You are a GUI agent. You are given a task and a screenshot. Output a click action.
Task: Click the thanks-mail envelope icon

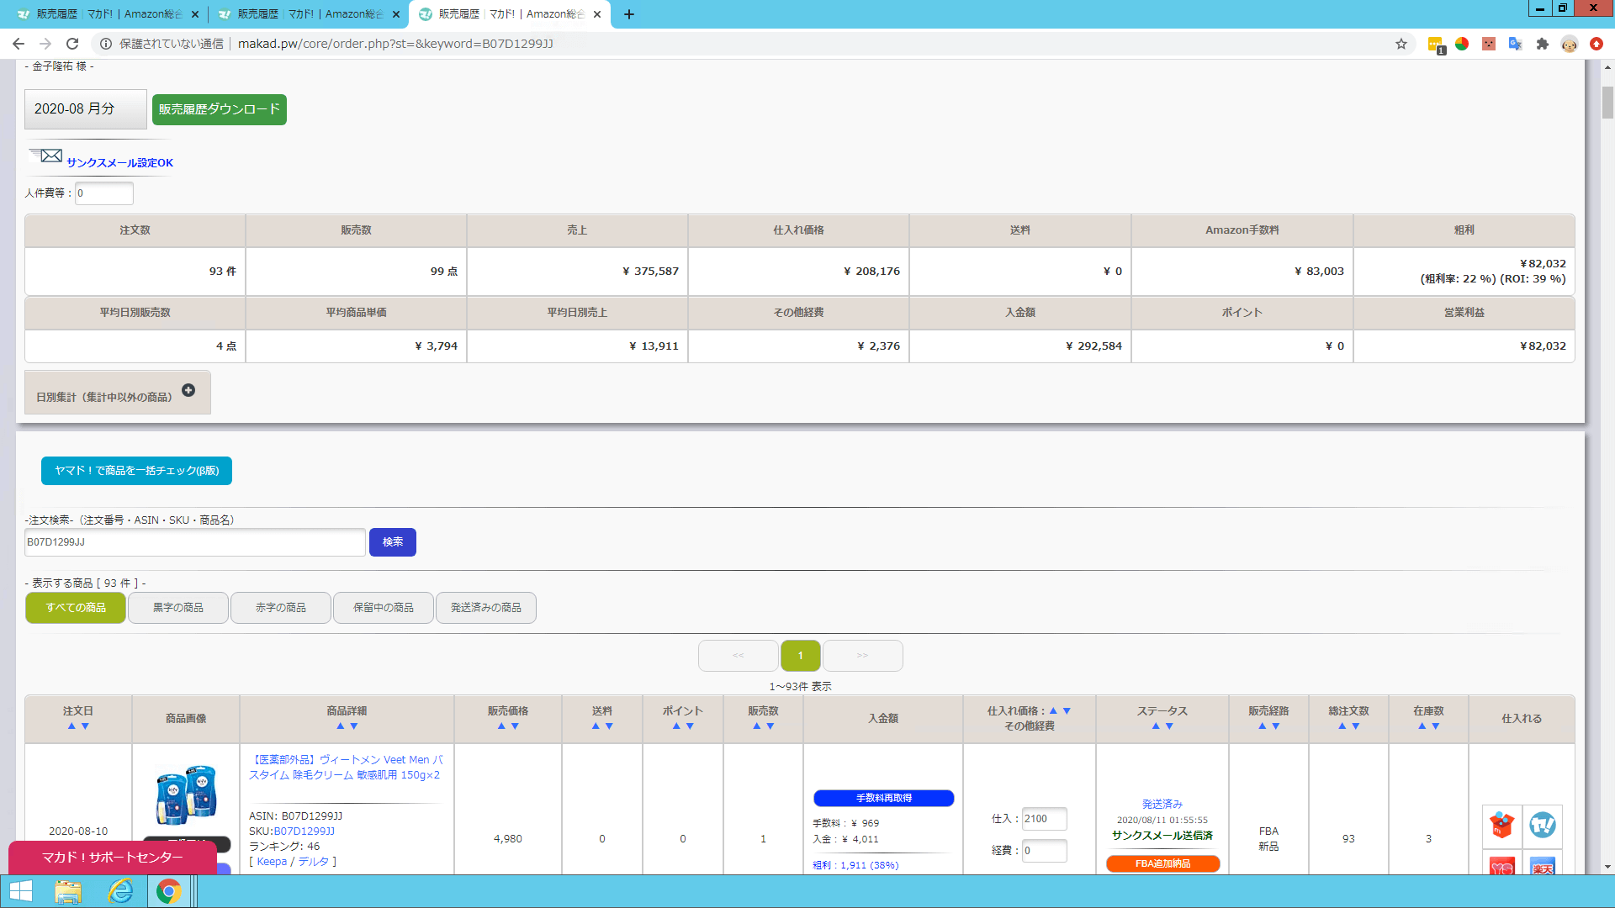(x=46, y=156)
